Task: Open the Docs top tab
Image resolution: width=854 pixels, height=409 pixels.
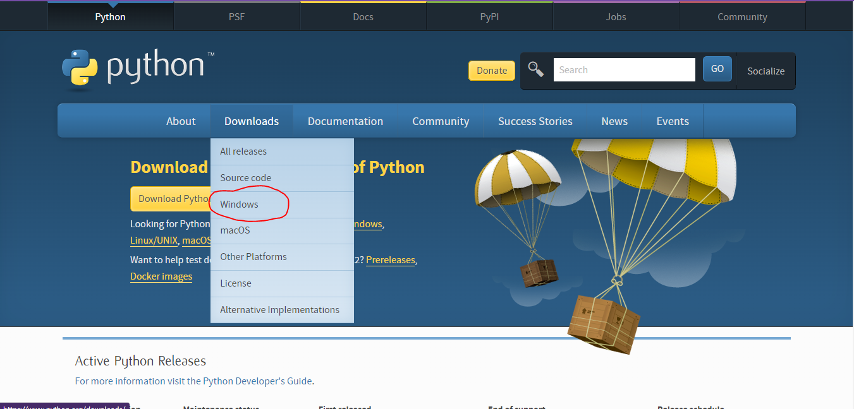Action: 363,16
